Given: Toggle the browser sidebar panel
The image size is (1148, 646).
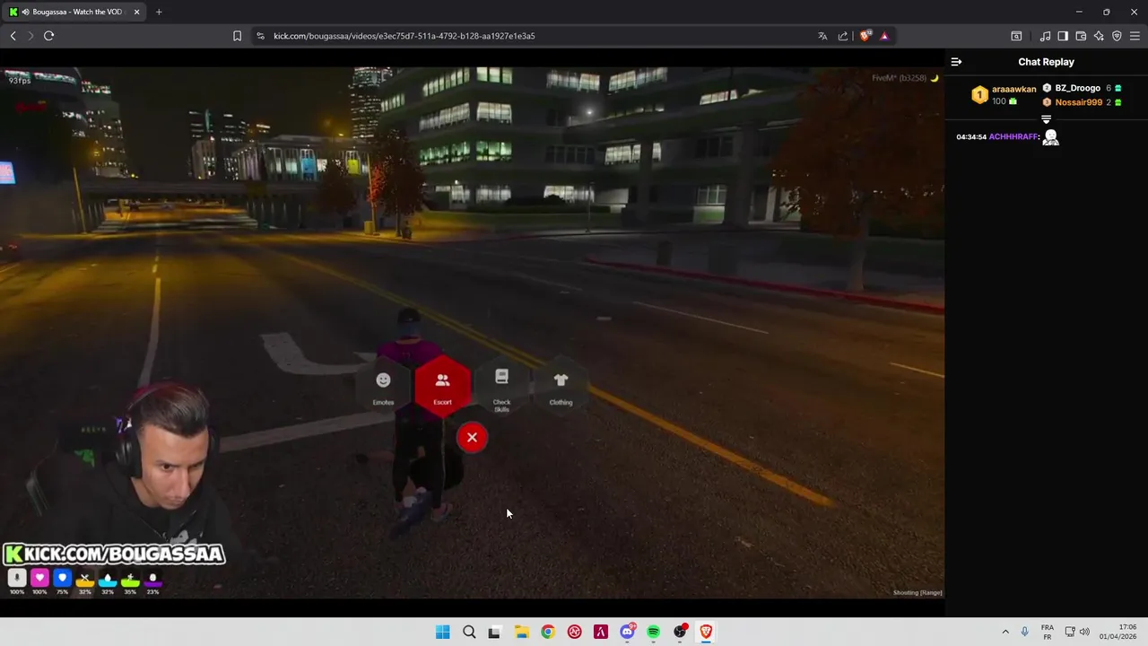Looking at the screenshot, I should tap(1063, 36).
